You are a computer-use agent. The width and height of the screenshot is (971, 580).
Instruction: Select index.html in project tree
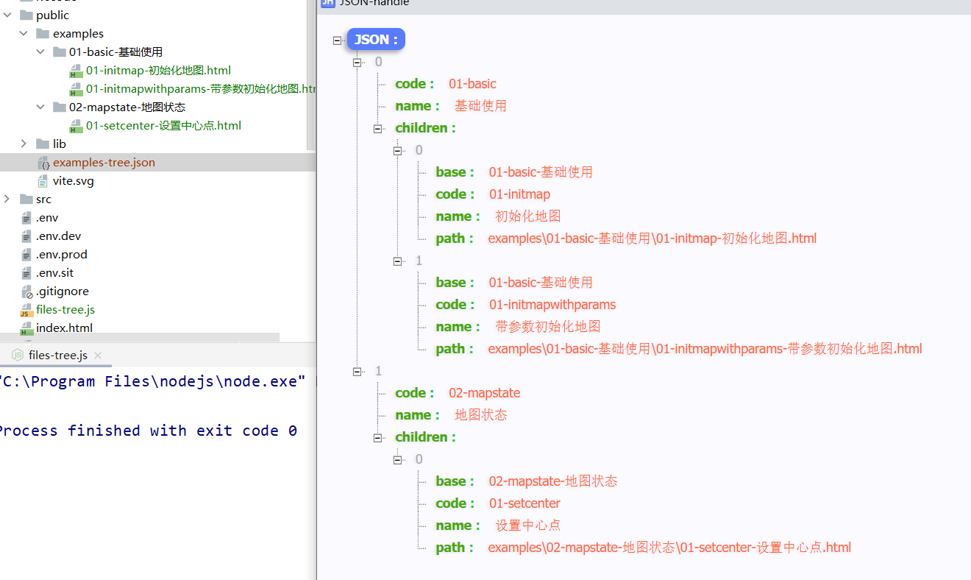click(64, 328)
